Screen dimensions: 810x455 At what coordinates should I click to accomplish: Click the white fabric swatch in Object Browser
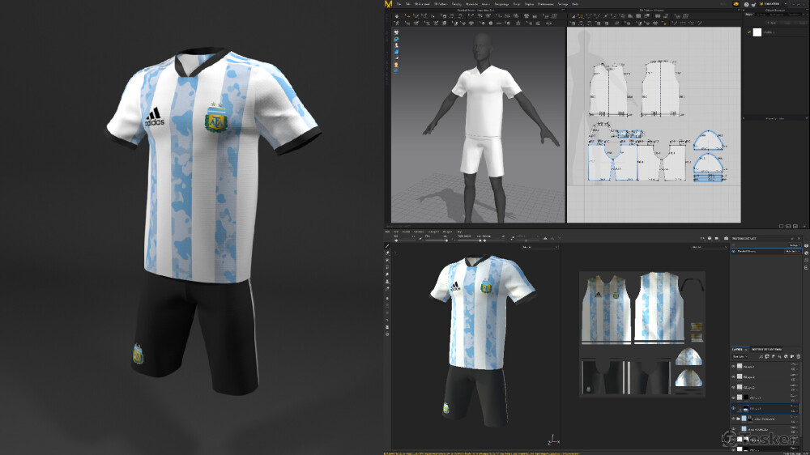[x=758, y=32]
